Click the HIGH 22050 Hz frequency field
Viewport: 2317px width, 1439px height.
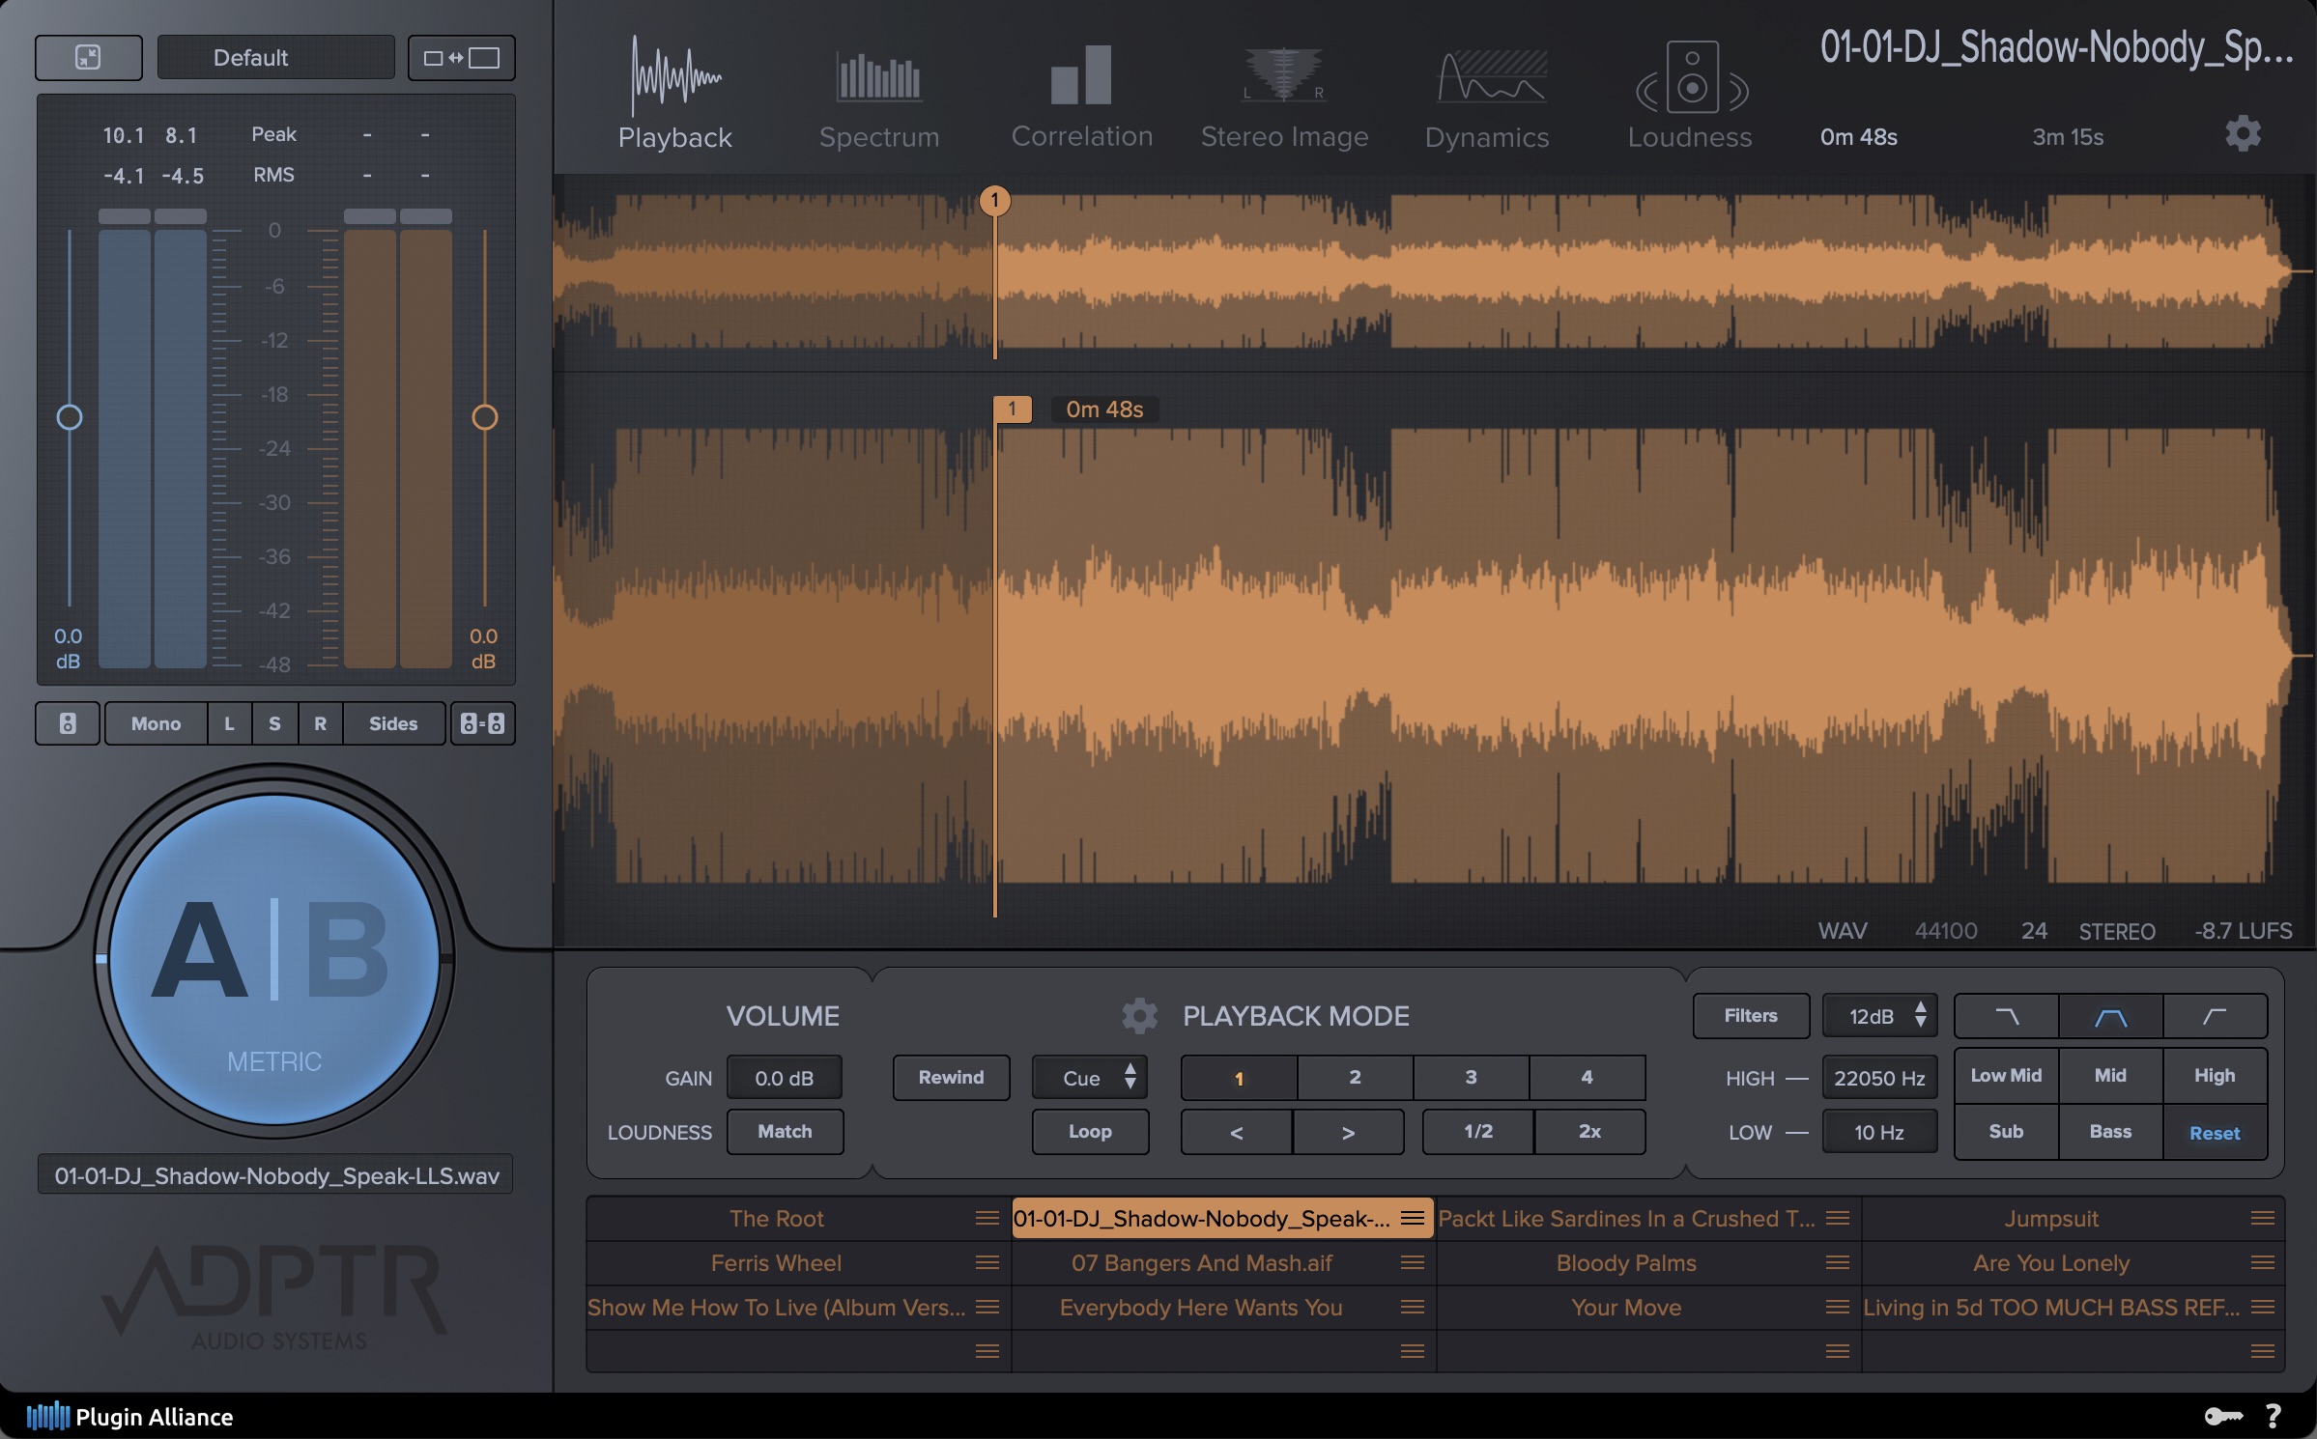point(1879,1078)
